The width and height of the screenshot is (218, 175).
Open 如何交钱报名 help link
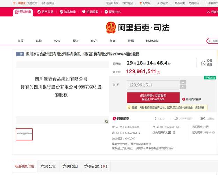click(193, 99)
